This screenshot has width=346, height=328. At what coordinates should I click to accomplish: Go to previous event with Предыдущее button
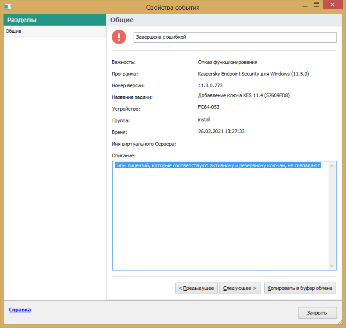[196, 288]
